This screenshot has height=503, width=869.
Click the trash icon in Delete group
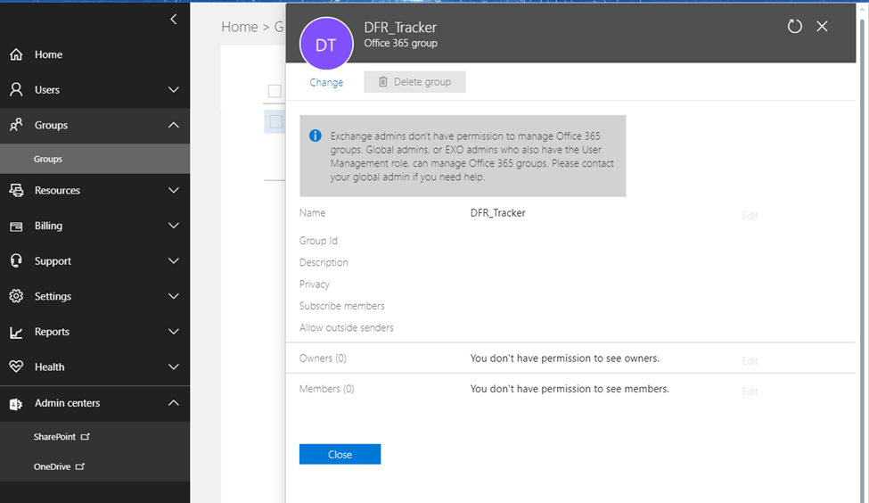point(383,81)
